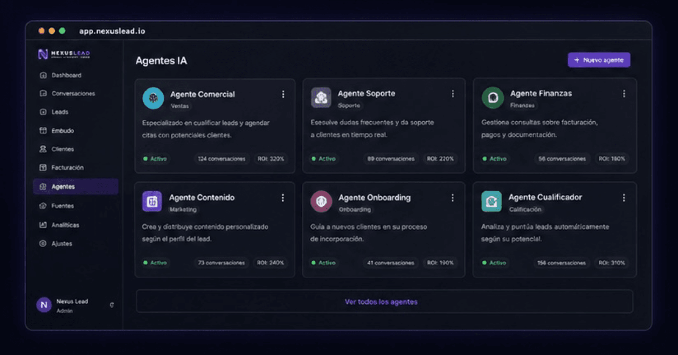Click the Agente Comercial title

click(x=203, y=94)
